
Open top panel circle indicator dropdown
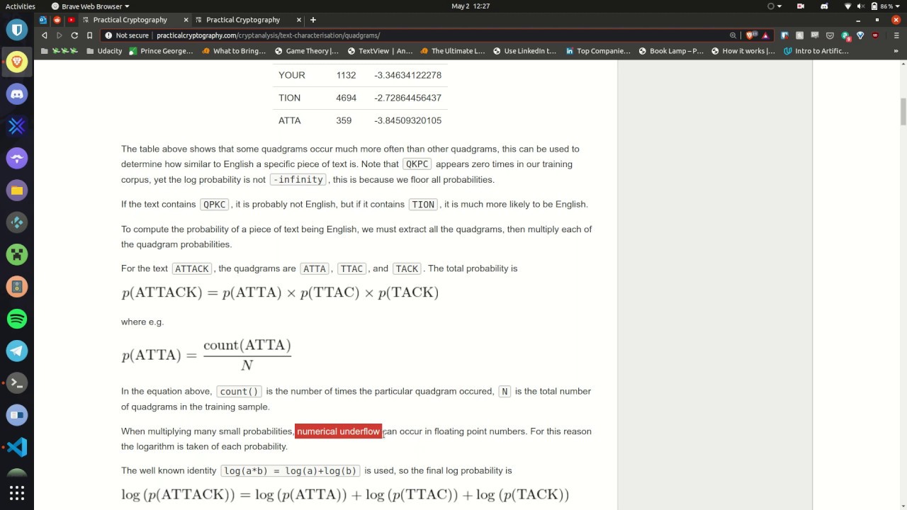774,6
